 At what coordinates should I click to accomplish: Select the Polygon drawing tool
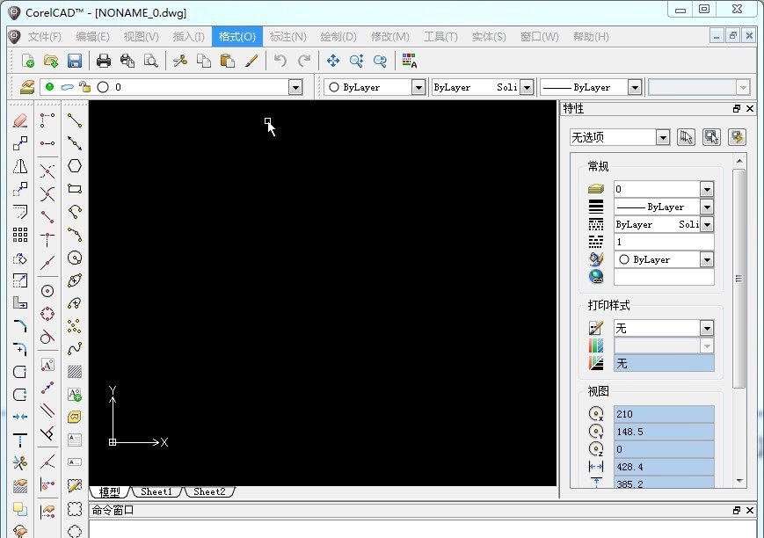pyautogui.click(x=75, y=166)
